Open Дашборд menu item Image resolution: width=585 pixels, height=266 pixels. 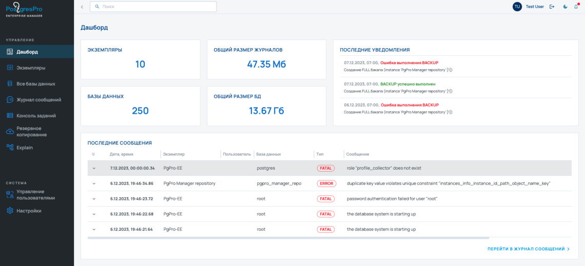[37, 52]
